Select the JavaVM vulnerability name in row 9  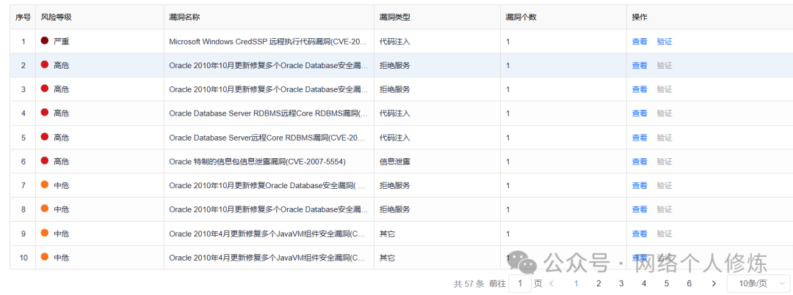[267, 234]
